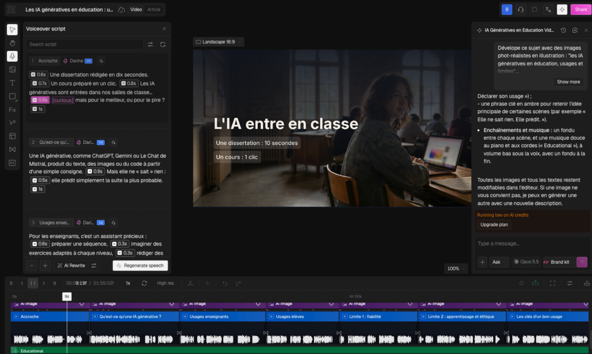
Task: Open the headset support icon
Action: pyautogui.click(x=521, y=9)
